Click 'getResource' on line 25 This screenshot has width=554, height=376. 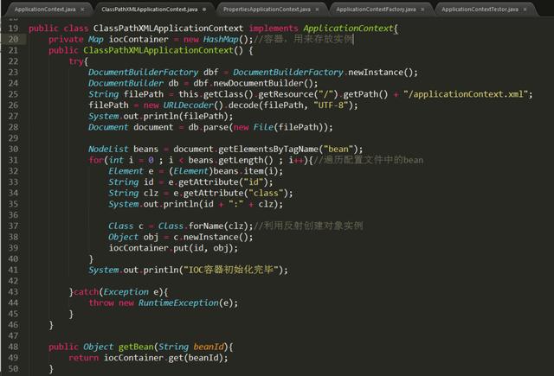point(286,94)
